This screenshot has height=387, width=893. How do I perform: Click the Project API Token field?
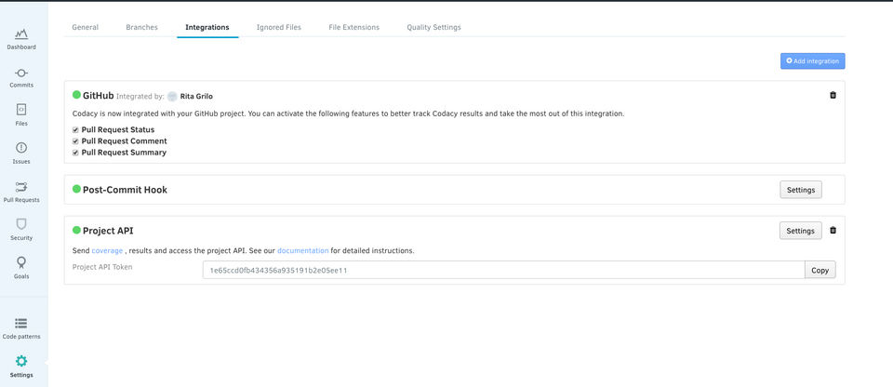click(x=502, y=270)
